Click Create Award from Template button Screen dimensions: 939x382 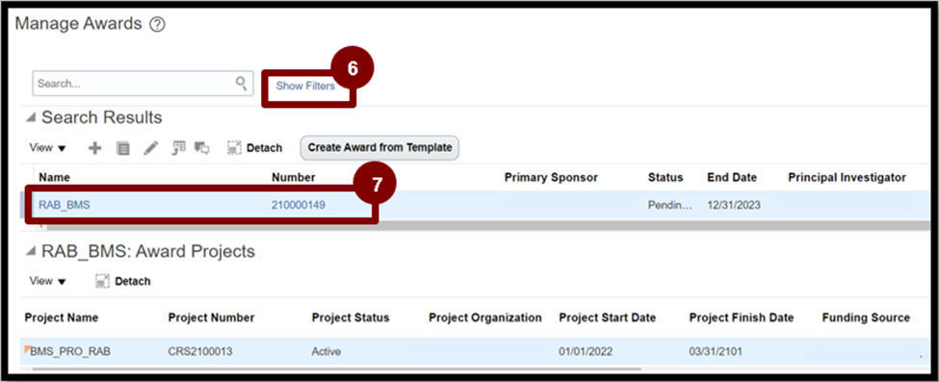(x=379, y=147)
